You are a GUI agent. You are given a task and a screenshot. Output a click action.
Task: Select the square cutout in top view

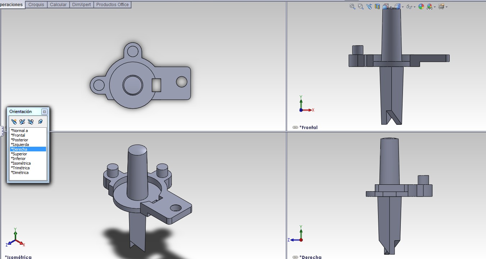click(x=157, y=85)
